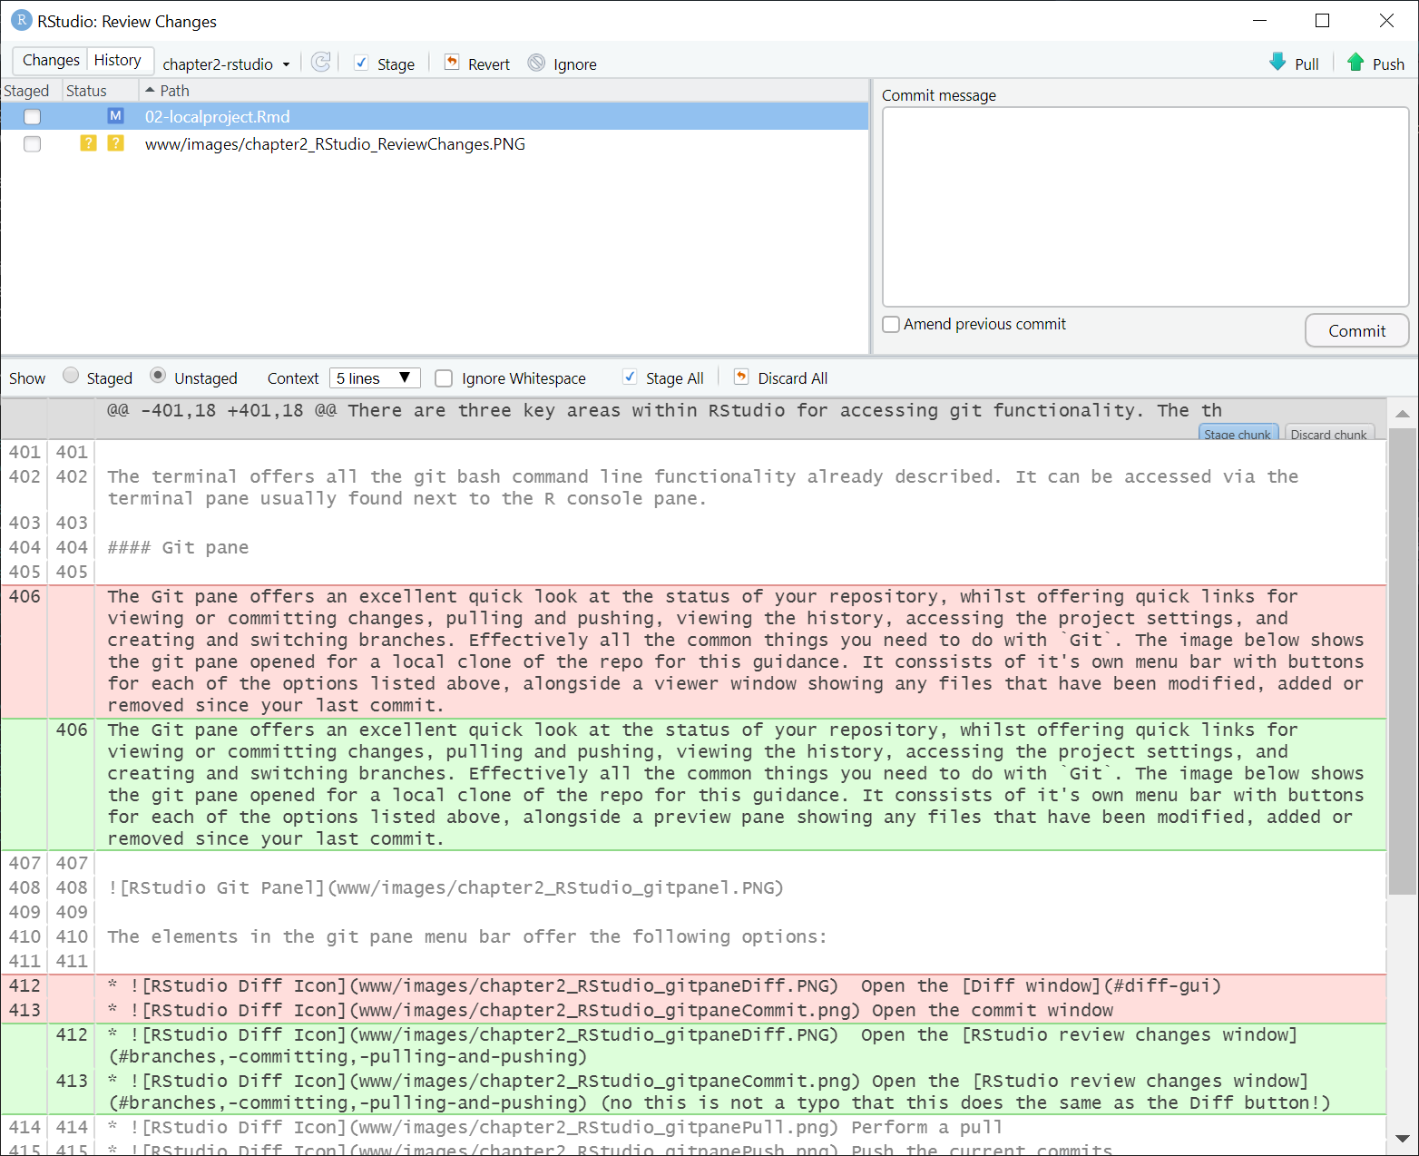
Task: Click the diff scrollbar up arrow
Action: pos(1402,414)
